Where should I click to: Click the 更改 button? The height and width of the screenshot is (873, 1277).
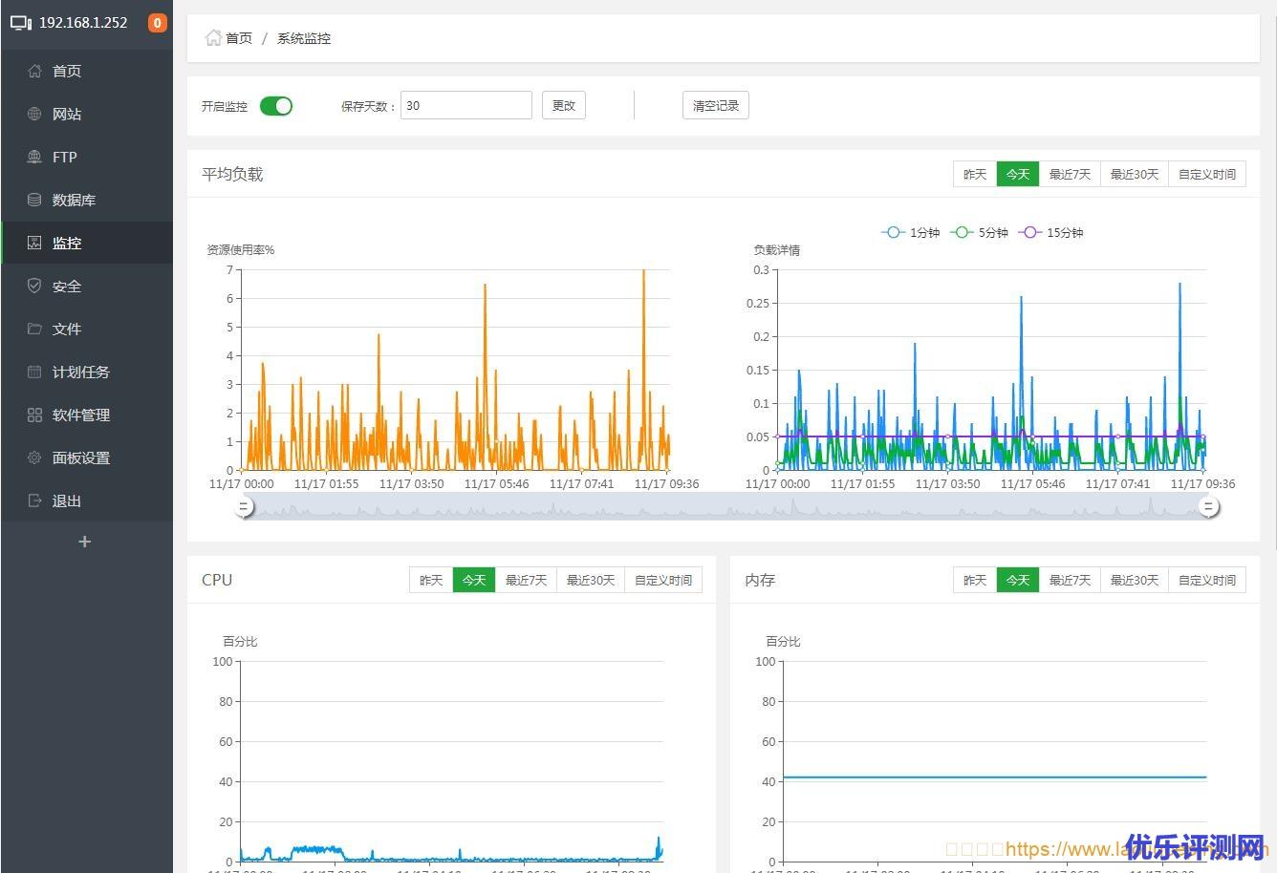(564, 105)
